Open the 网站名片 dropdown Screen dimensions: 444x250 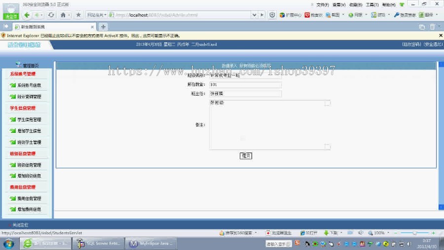coord(97,15)
